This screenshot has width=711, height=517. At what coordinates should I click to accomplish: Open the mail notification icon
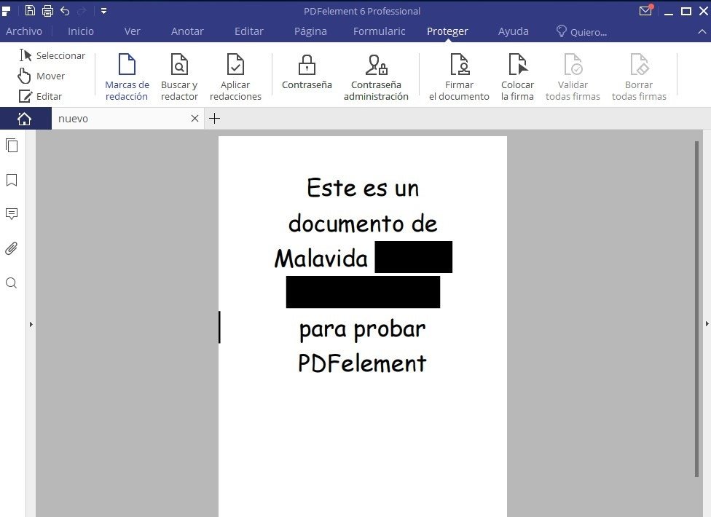tap(645, 10)
